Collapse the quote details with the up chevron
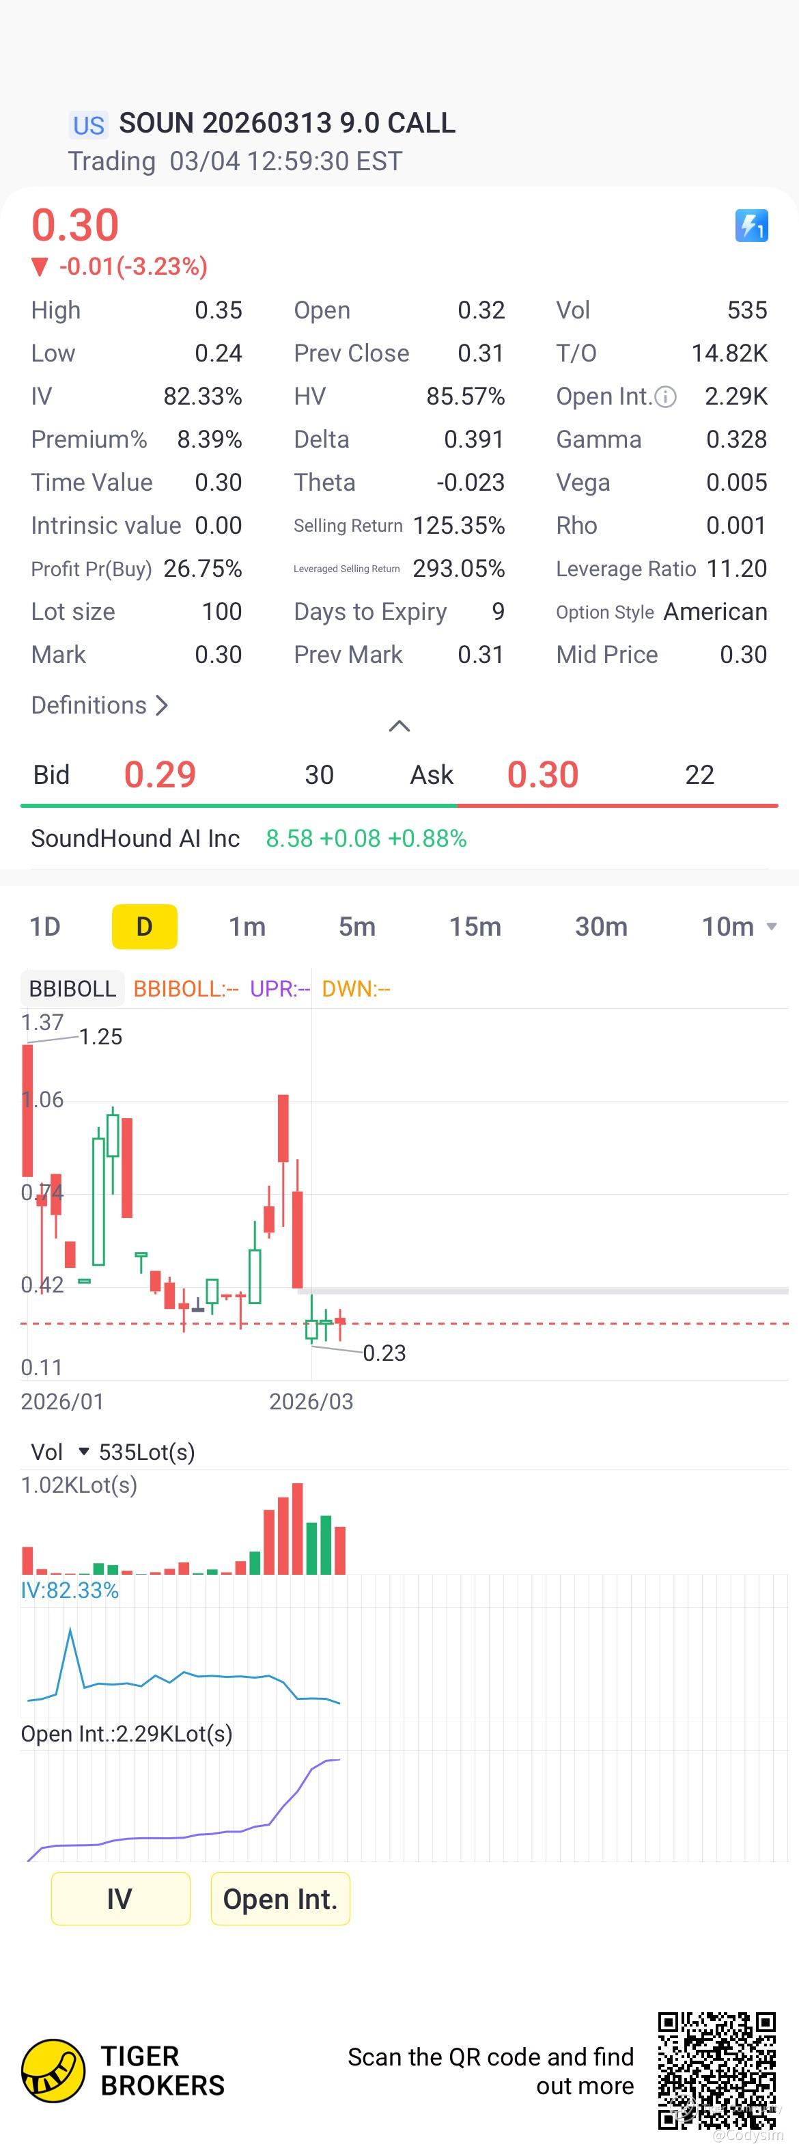The image size is (799, 2153). coord(399,725)
